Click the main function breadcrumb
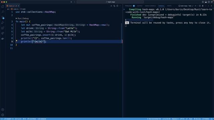 pyautogui.click(x=23, y=9)
